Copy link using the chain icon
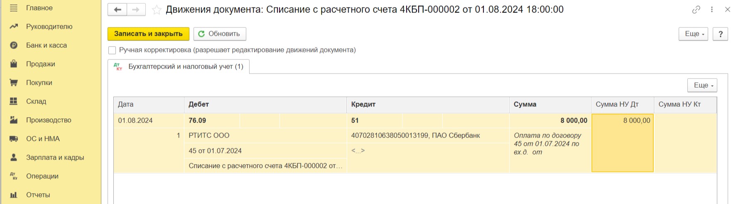 coord(696,10)
